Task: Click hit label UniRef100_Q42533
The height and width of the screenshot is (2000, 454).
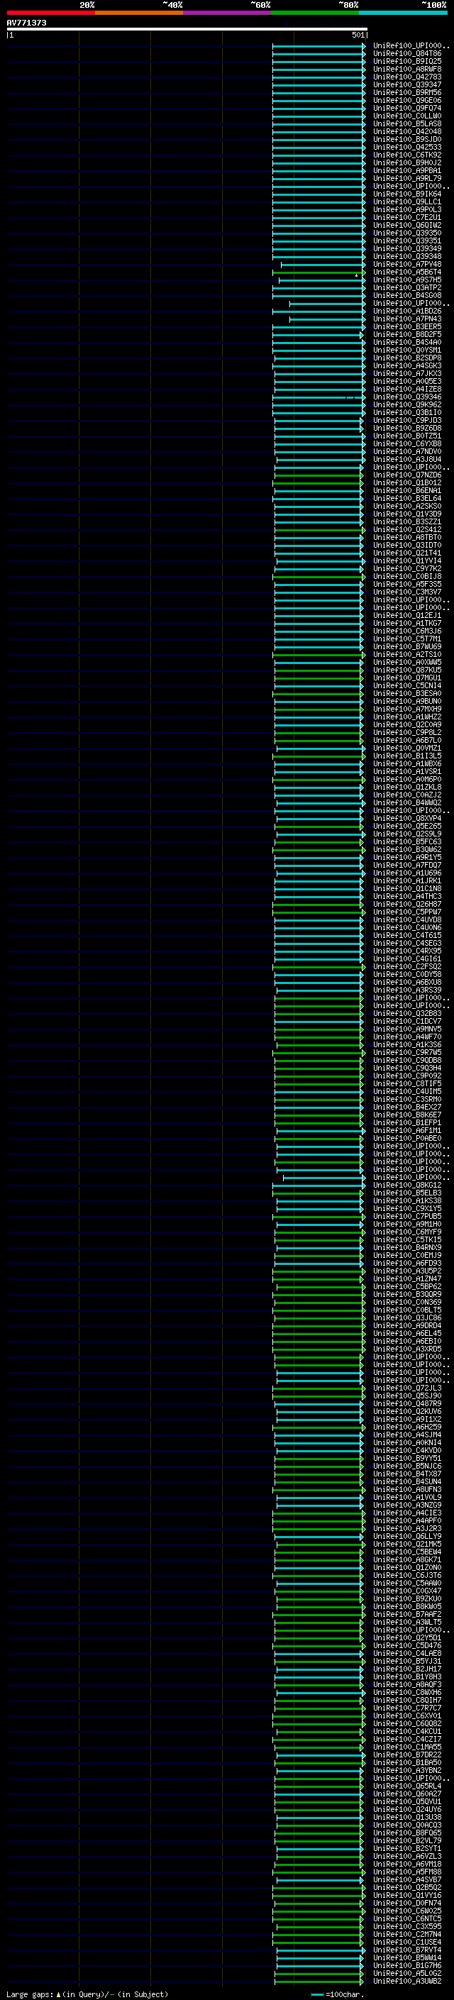Action: click(x=407, y=148)
